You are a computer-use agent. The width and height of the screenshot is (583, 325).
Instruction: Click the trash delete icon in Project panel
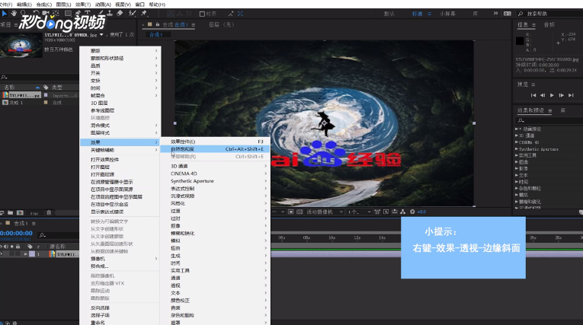click(x=49, y=213)
